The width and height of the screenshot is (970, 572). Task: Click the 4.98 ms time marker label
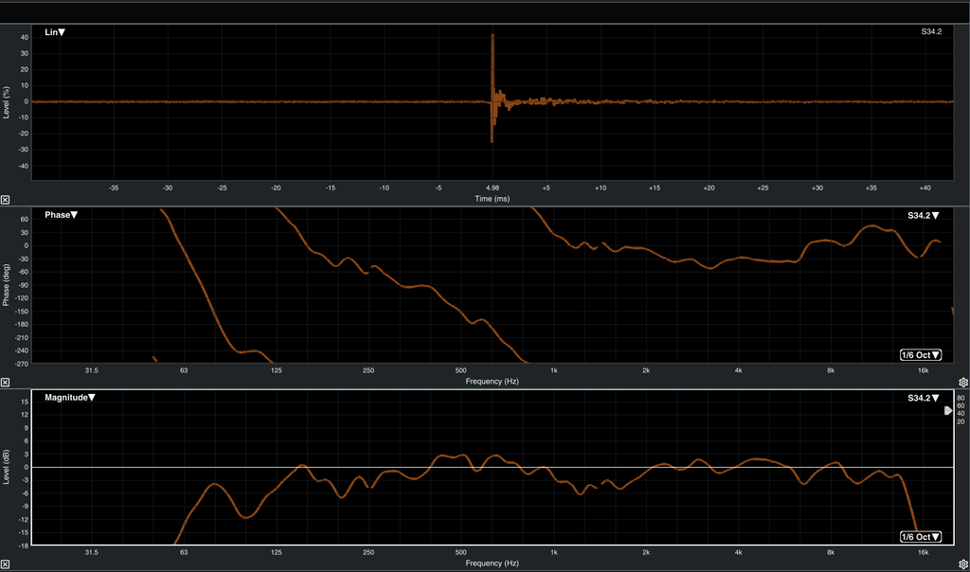pyautogui.click(x=493, y=188)
